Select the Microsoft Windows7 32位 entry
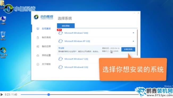 [x=76, y=59]
